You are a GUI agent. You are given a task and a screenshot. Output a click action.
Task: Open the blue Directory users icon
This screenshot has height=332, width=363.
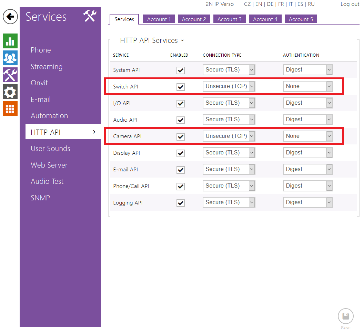[10, 58]
